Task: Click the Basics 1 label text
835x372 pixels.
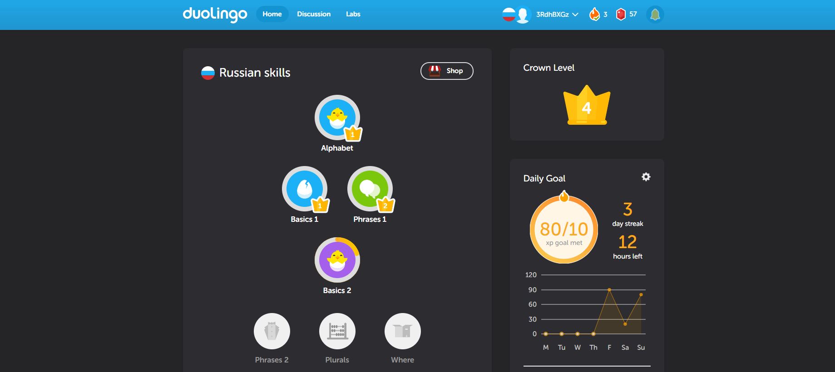Action: (x=304, y=219)
